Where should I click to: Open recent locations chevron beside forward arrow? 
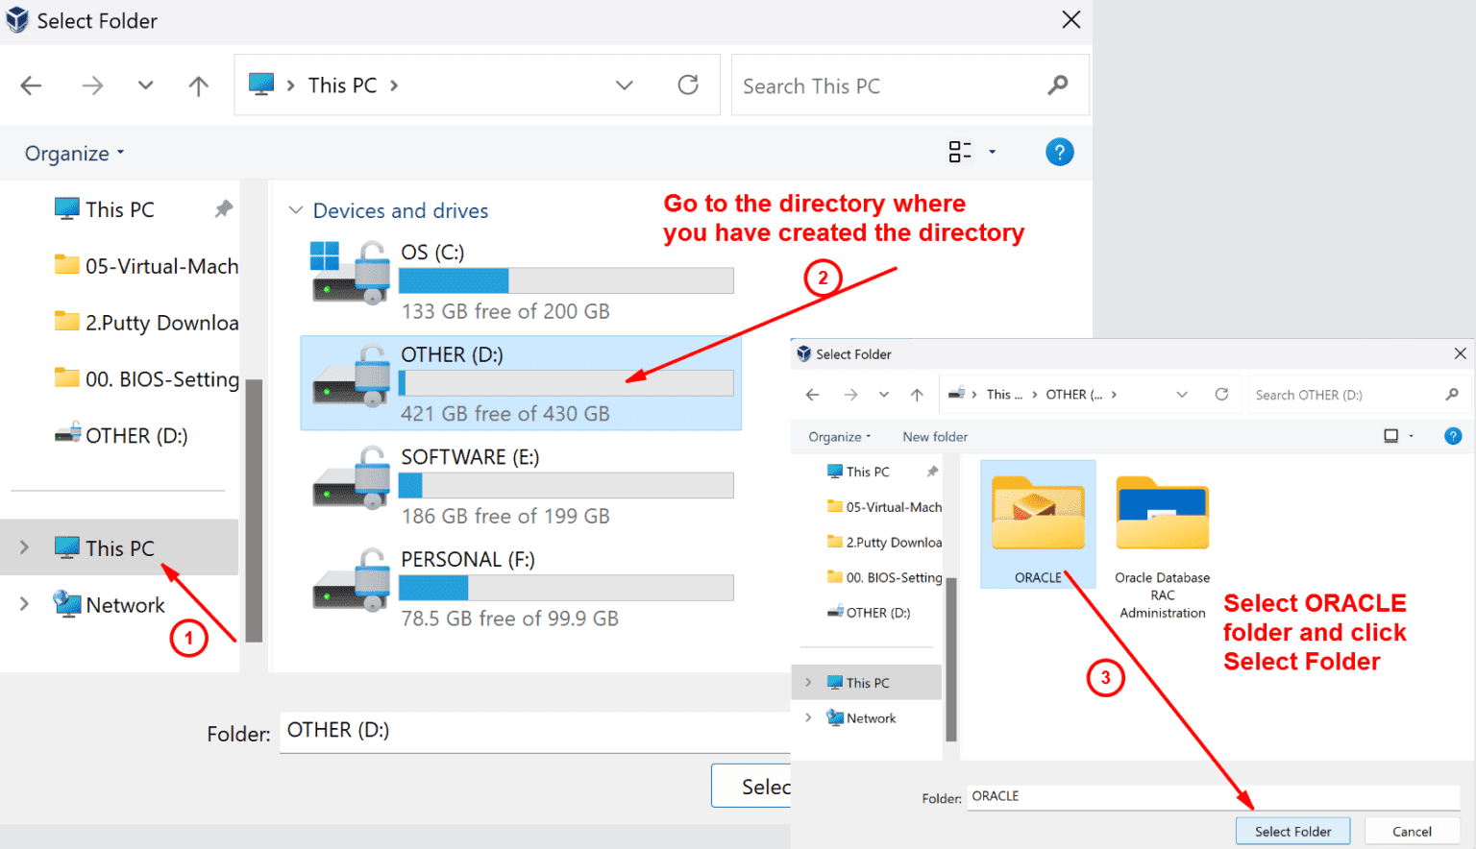145,85
